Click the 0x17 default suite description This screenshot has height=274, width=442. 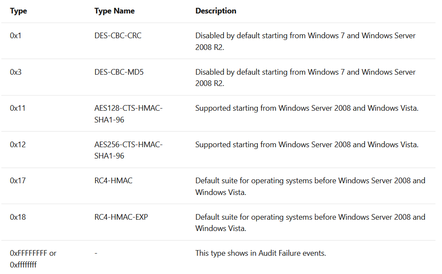[x=310, y=186]
